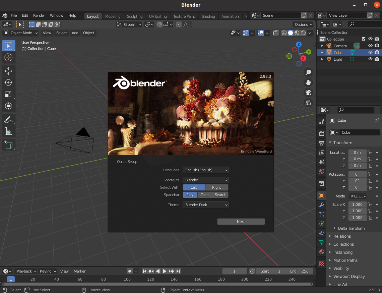The image size is (382, 293).
Task: Expand the Delta Transform panel
Action: [351, 228]
